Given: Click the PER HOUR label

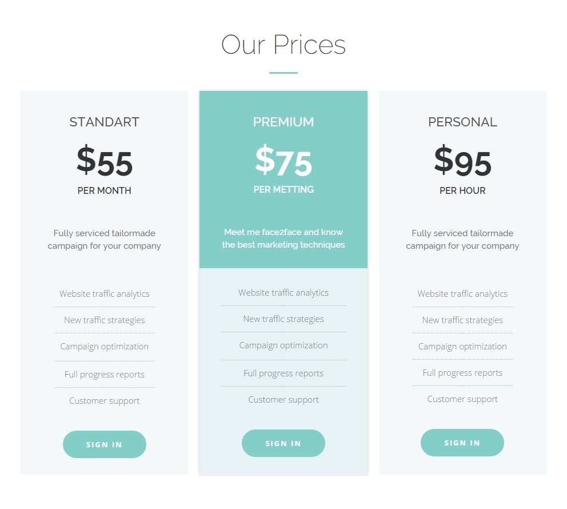Looking at the screenshot, I should pos(462,190).
